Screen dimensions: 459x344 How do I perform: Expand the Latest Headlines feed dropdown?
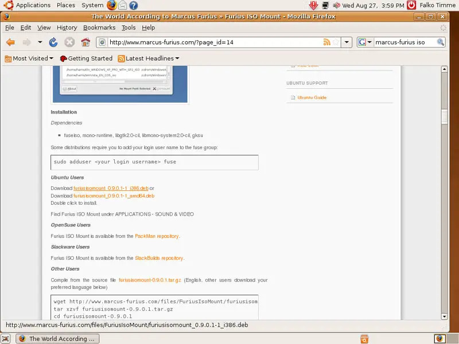coord(149,58)
